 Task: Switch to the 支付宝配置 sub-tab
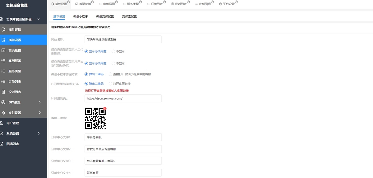pos(129,16)
